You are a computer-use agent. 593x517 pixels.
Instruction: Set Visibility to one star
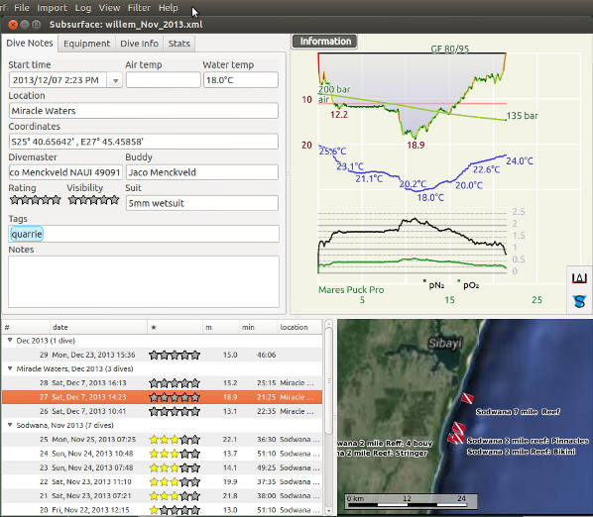tap(73, 200)
